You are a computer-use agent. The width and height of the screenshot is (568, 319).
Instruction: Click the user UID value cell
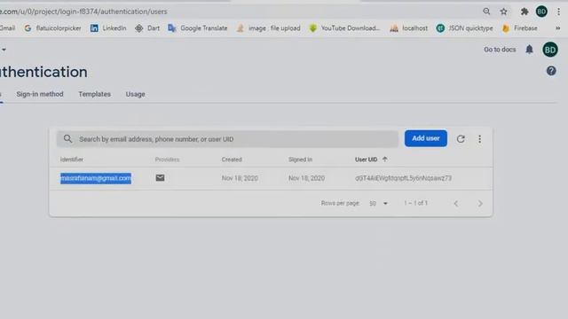[x=403, y=178]
